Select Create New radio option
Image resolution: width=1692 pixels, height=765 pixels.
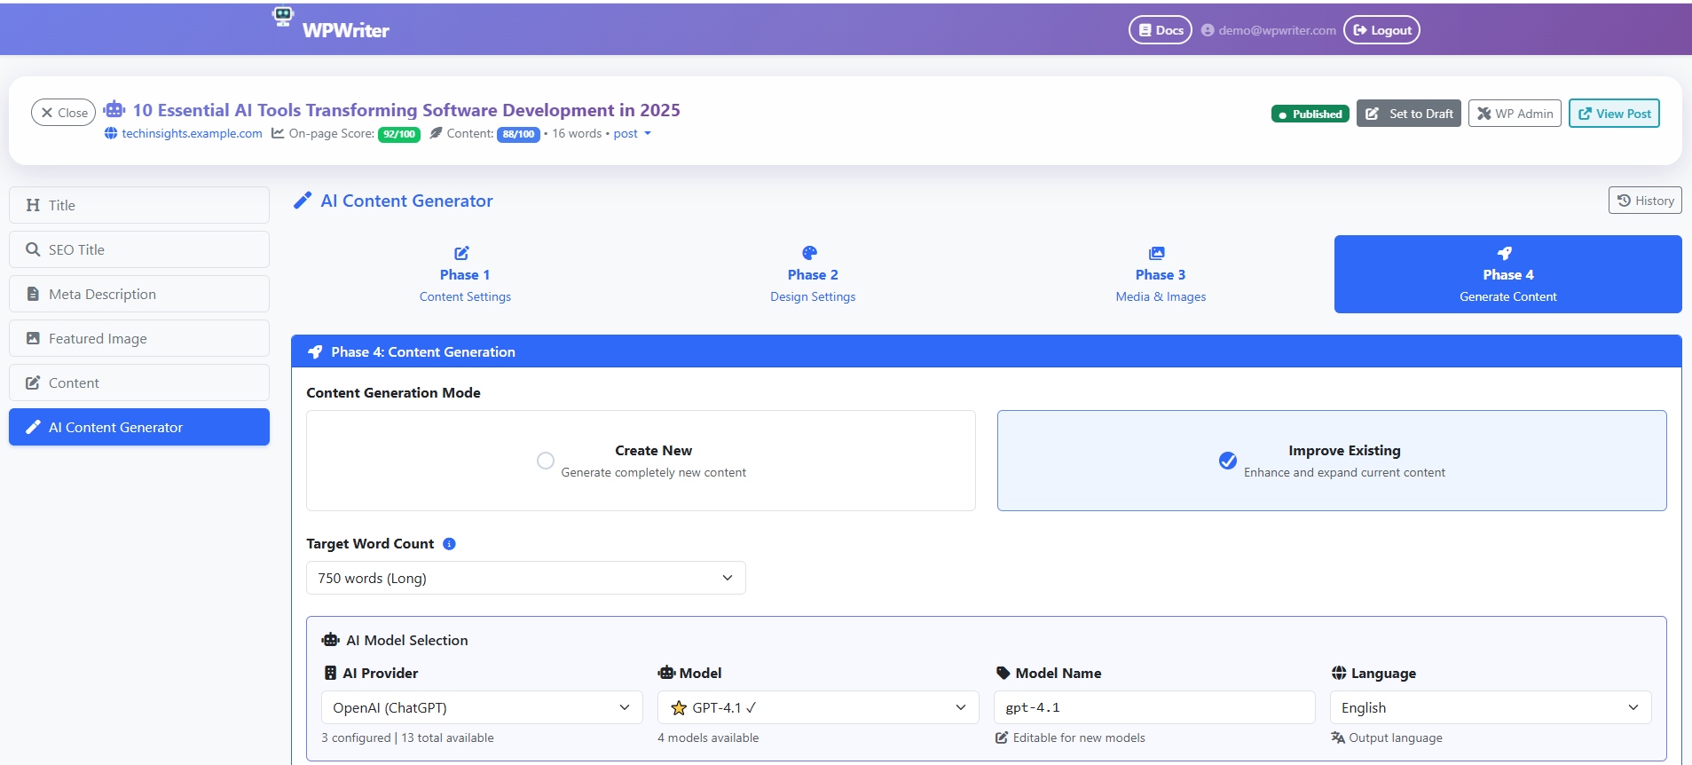[546, 461]
